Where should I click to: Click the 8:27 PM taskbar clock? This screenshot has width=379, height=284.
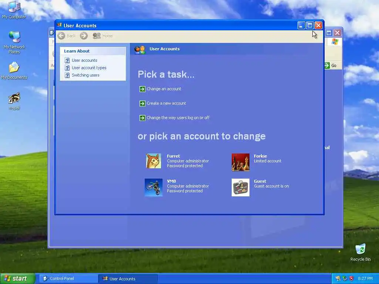365,279
